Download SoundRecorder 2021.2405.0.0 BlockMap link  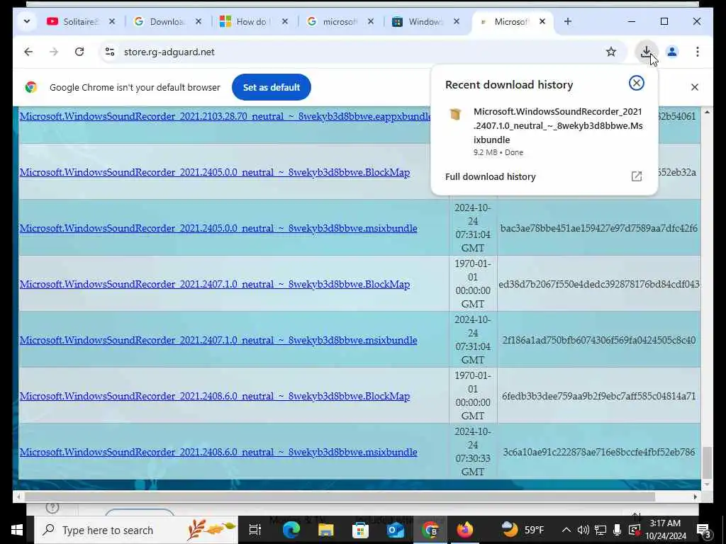click(215, 172)
